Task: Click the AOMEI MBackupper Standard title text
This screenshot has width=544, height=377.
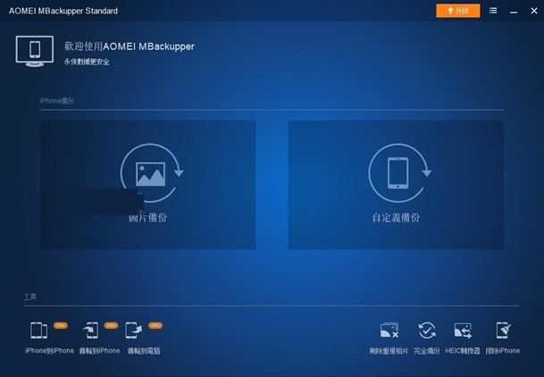Action: coord(63,11)
